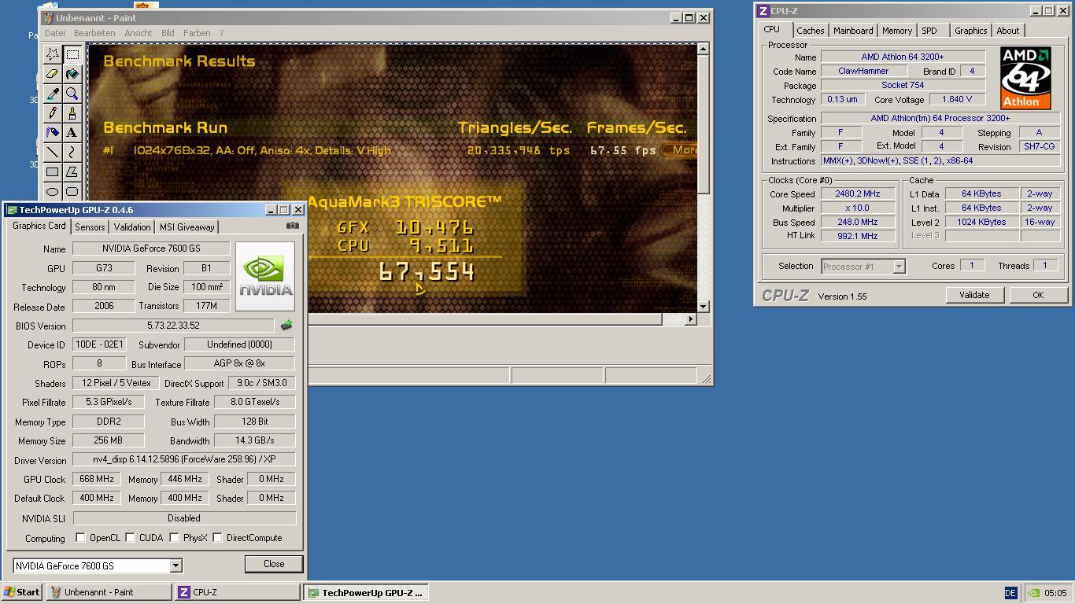Click the NVIDIA system tray icon

pyautogui.click(x=1034, y=593)
